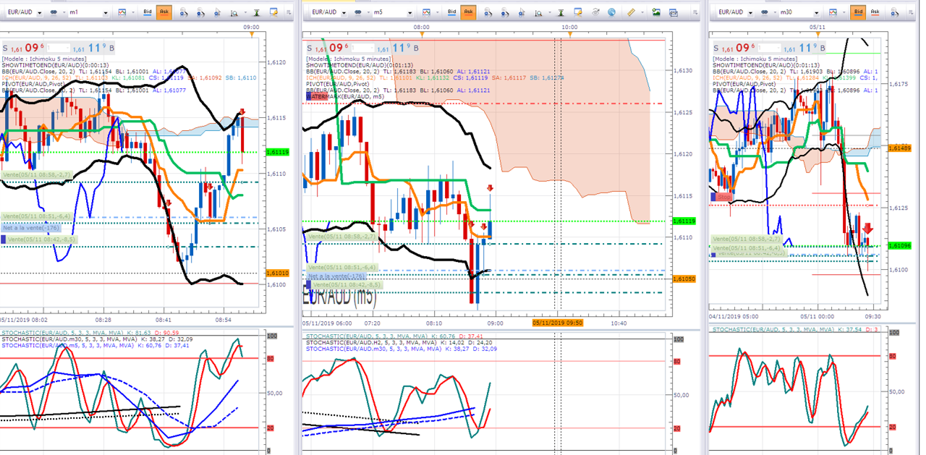Select order label Vente(05/11 08:51,-6,4) in m5 chart

[341, 268]
